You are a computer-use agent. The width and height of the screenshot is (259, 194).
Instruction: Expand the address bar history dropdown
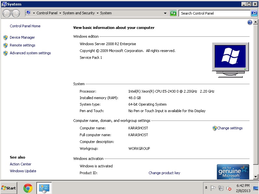pyautogui.click(x=165, y=13)
